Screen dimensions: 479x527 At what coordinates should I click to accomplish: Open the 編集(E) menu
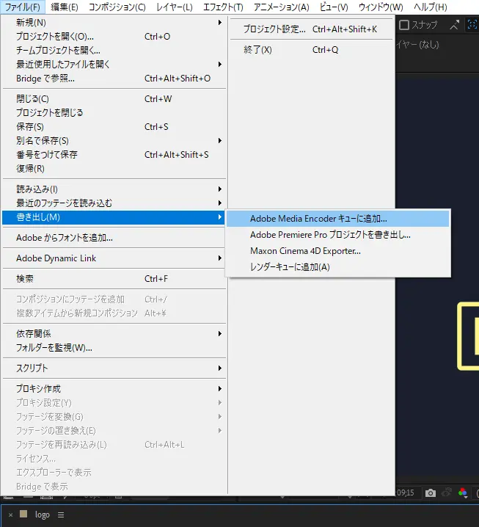pyautogui.click(x=64, y=7)
